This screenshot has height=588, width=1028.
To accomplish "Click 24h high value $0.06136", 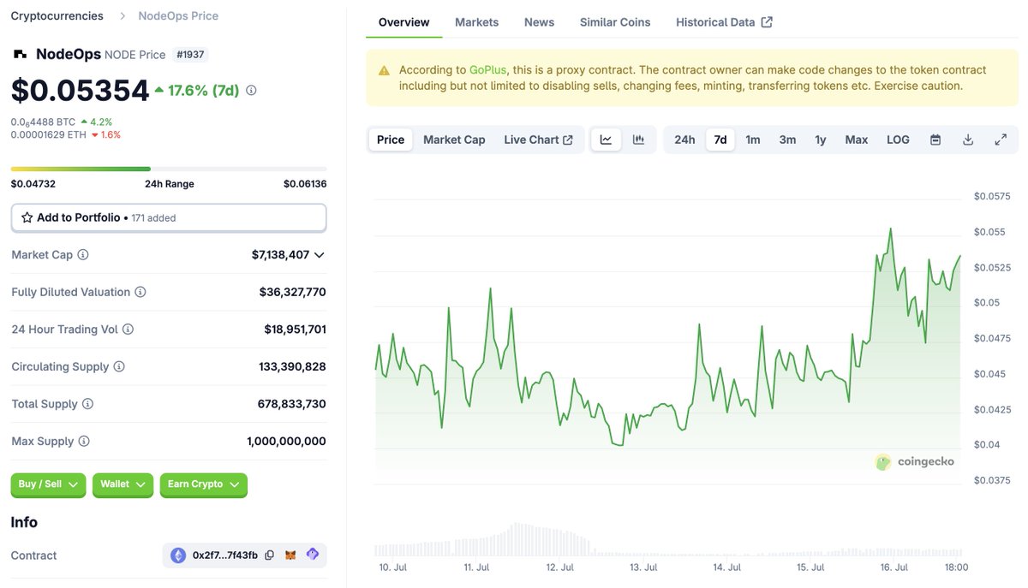I will click(x=305, y=184).
